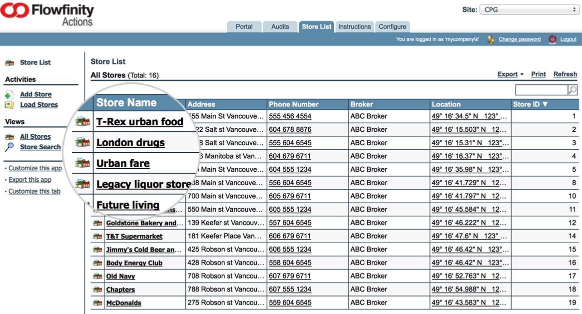This screenshot has width=582, height=314.
Task: Switch to the Audits tab
Action: click(280, 27)
